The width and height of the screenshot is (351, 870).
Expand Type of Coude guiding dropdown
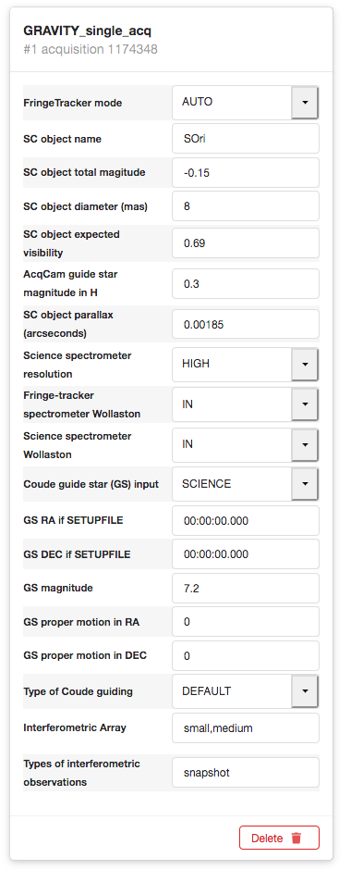coord(305,691)
